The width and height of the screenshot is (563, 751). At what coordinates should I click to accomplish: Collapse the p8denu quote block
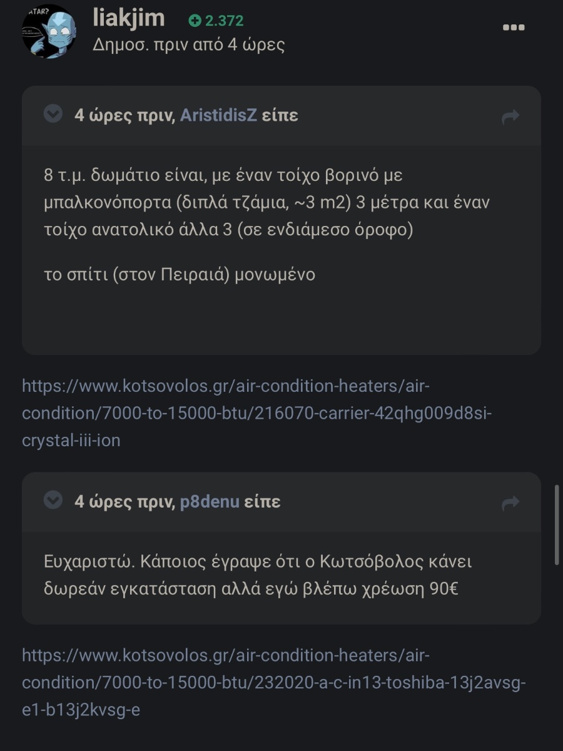(x=53, y=500)
